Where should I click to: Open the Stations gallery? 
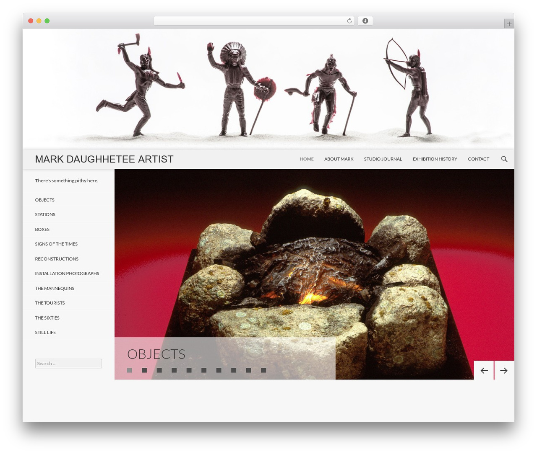click(45, 214)
